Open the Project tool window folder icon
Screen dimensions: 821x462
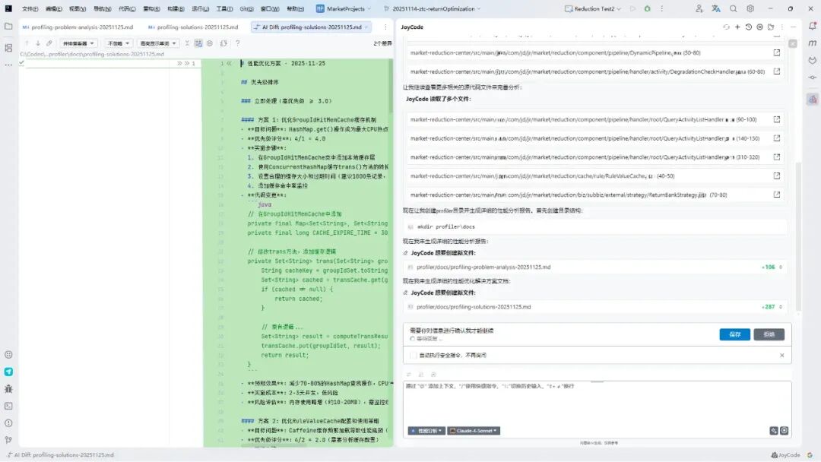coord(8,26)
